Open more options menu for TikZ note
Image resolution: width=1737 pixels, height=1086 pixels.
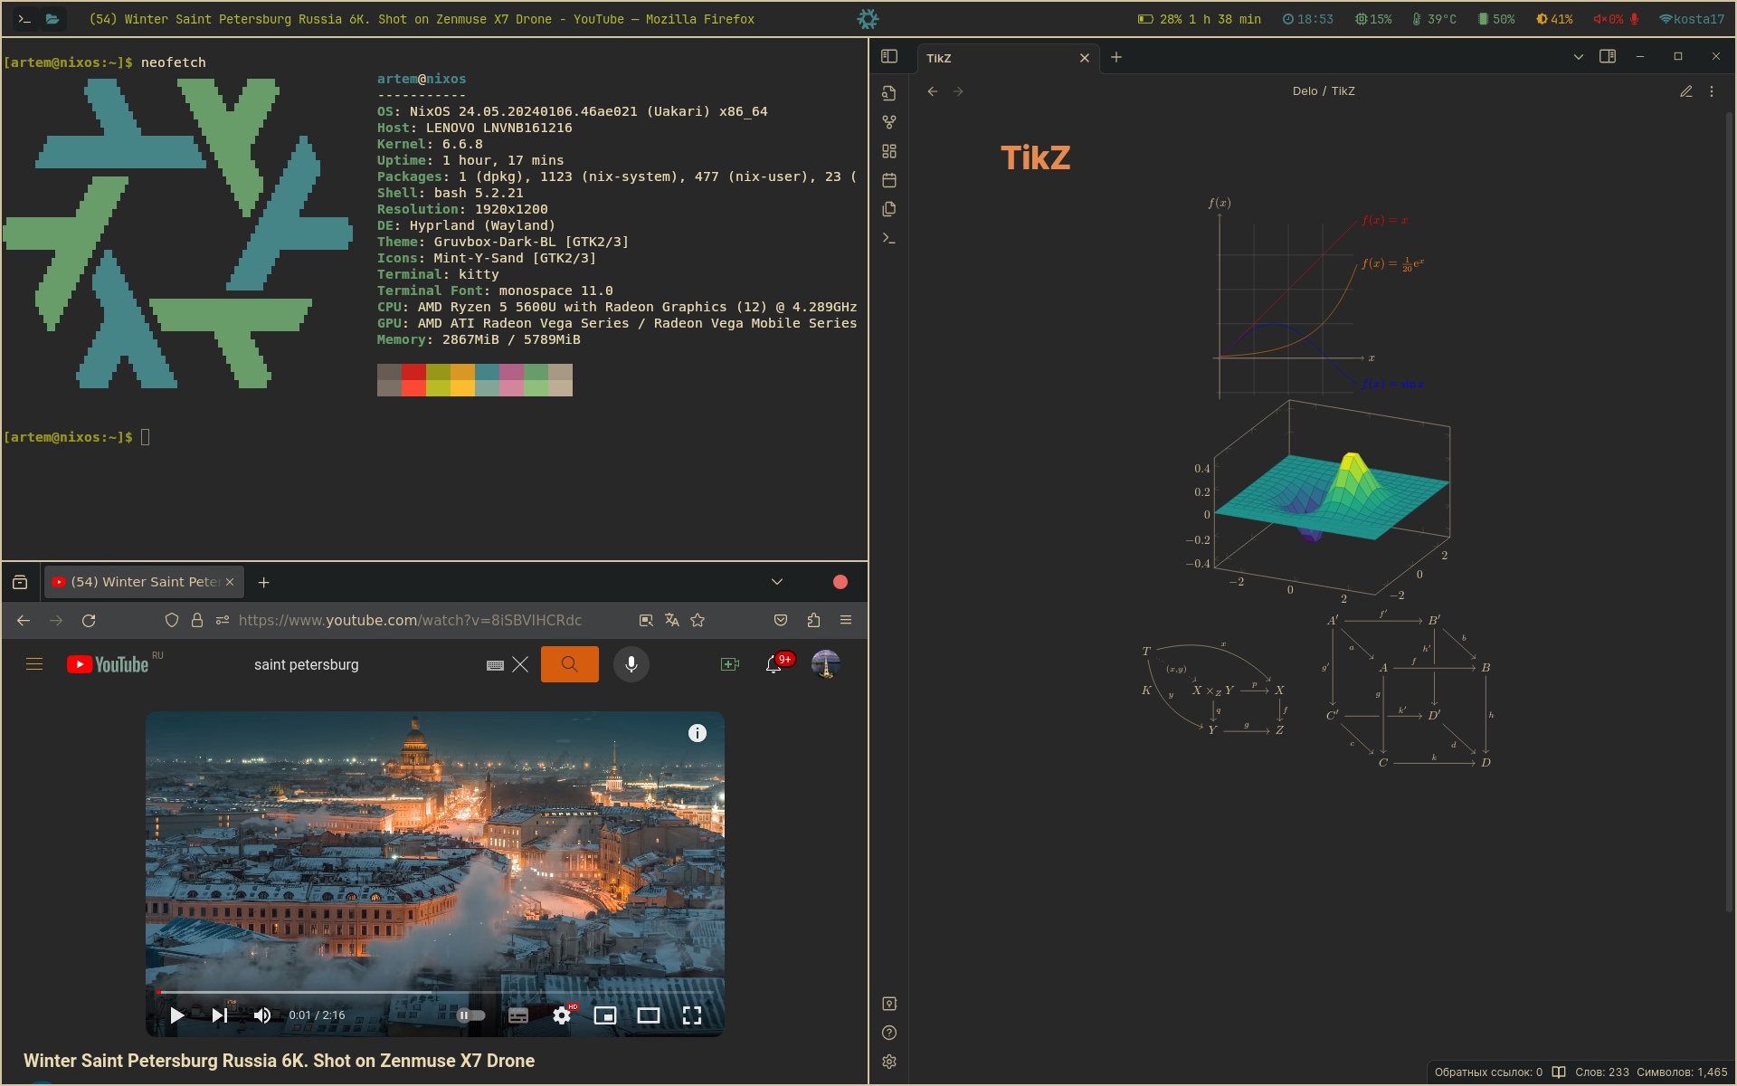[1712, 91]
